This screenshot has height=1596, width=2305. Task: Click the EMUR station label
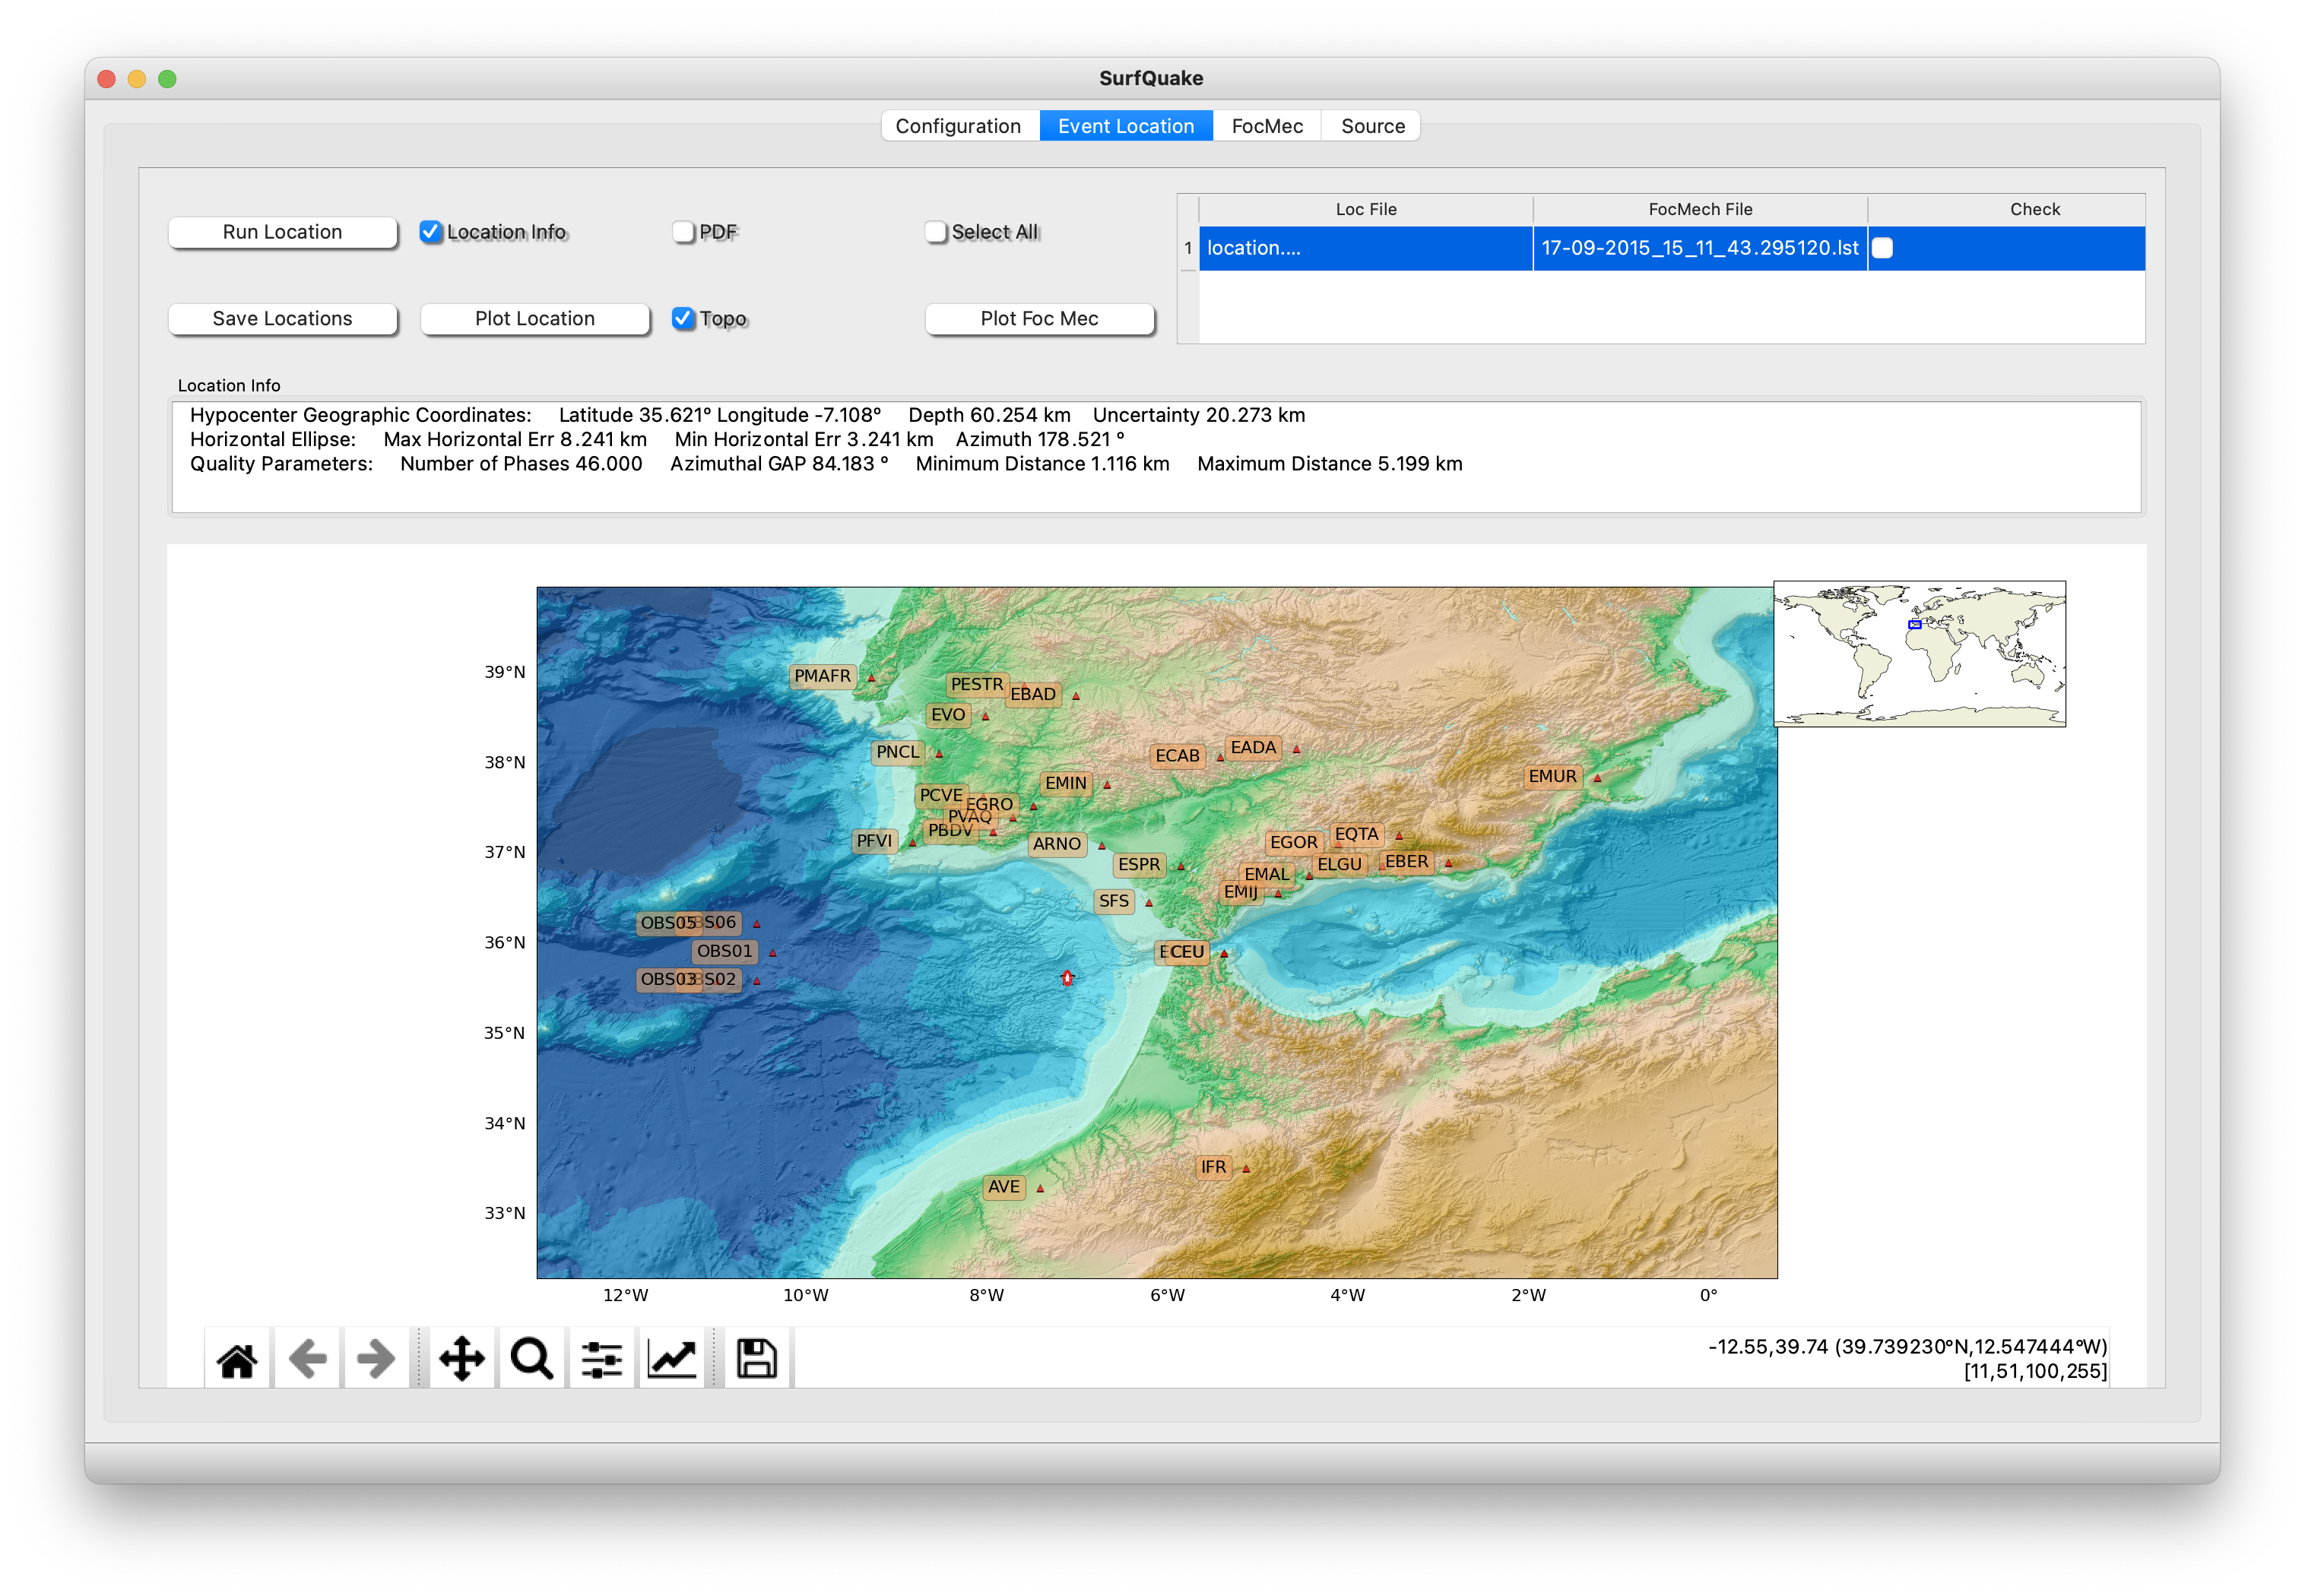[x=1552, y=776]
